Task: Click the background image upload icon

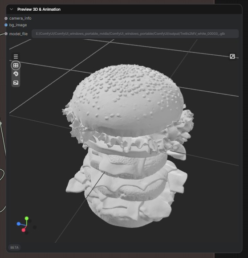Action: pyautogui.click(x=16, y=82)
